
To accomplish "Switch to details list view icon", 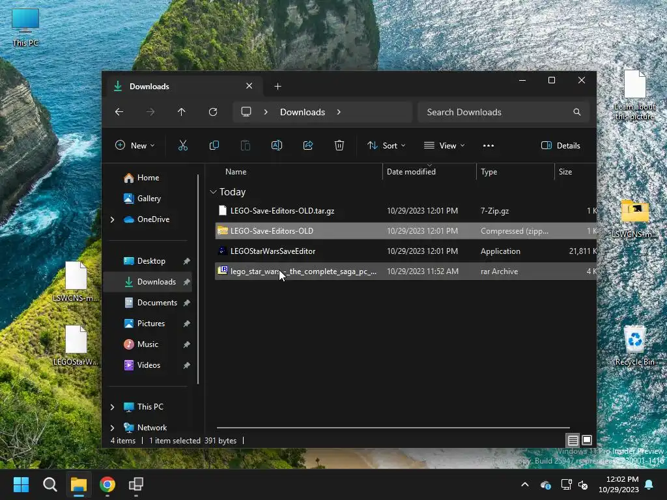I will coord(573,440).
